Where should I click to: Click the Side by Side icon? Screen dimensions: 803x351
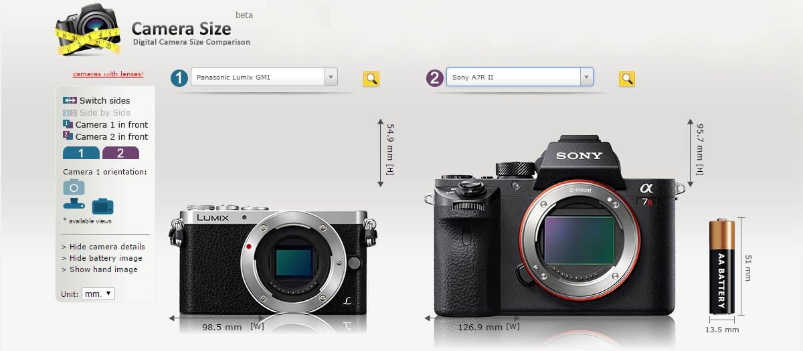pyautogui.click(x=70, y=112)
